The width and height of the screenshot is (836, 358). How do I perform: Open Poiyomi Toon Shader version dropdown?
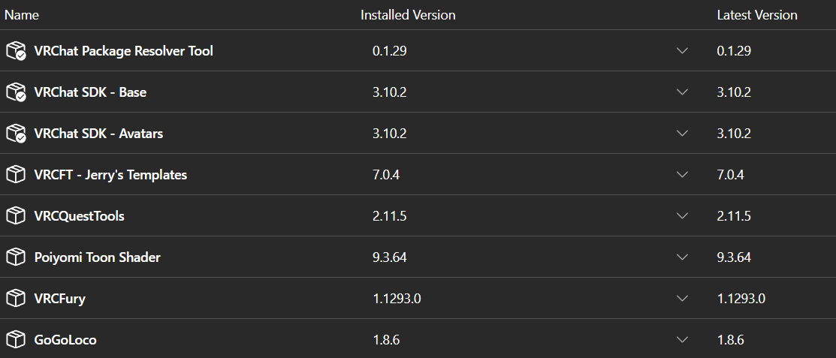(x=682, y=257)
